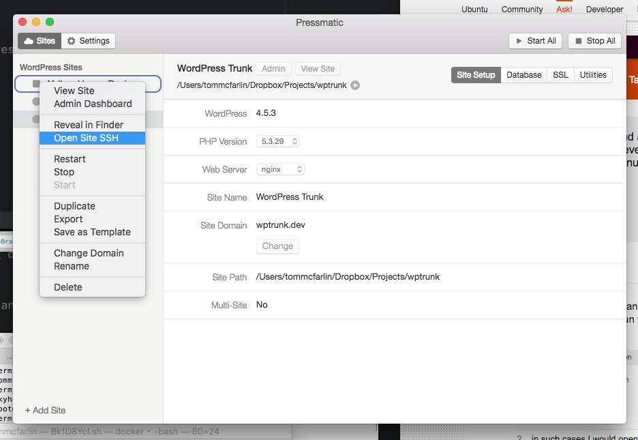Open the Web Server nginx dropdown

click(x=280, y=169)
